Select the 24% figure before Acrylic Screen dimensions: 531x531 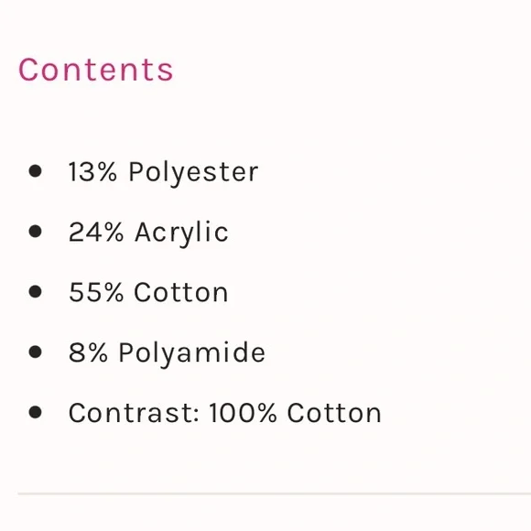coord(96,232)
